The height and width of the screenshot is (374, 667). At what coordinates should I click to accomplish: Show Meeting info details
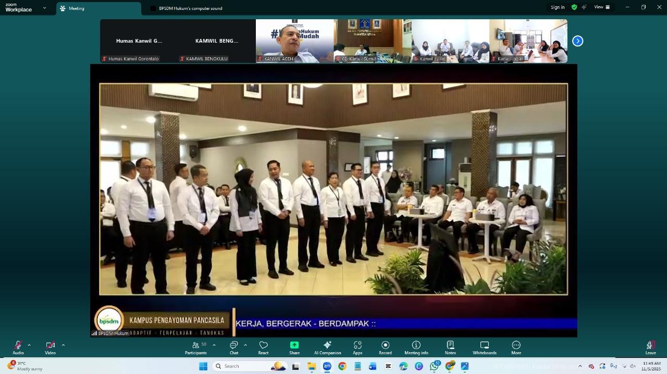pyautogui.click(x=416, y=347)
